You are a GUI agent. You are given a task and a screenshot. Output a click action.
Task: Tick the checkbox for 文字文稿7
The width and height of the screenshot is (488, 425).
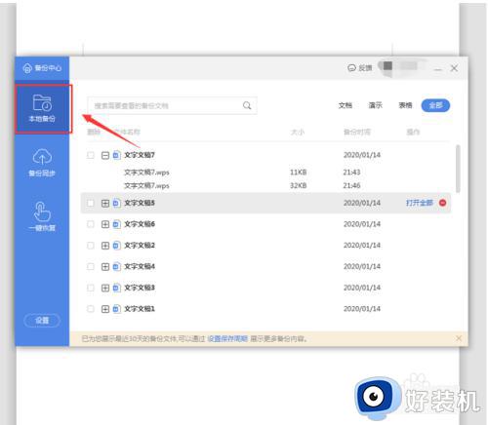[91, 155]
